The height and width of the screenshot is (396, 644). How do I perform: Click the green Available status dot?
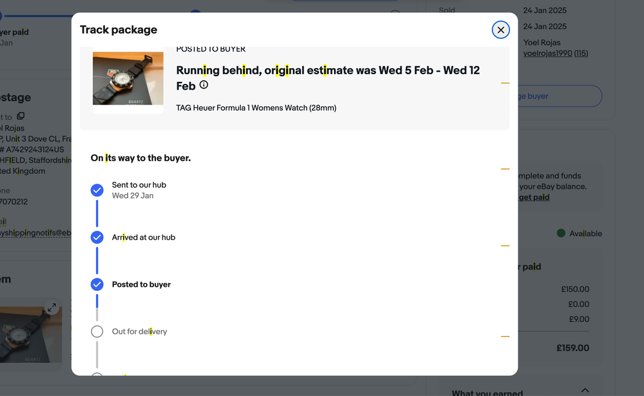click(x=561, y=233)
